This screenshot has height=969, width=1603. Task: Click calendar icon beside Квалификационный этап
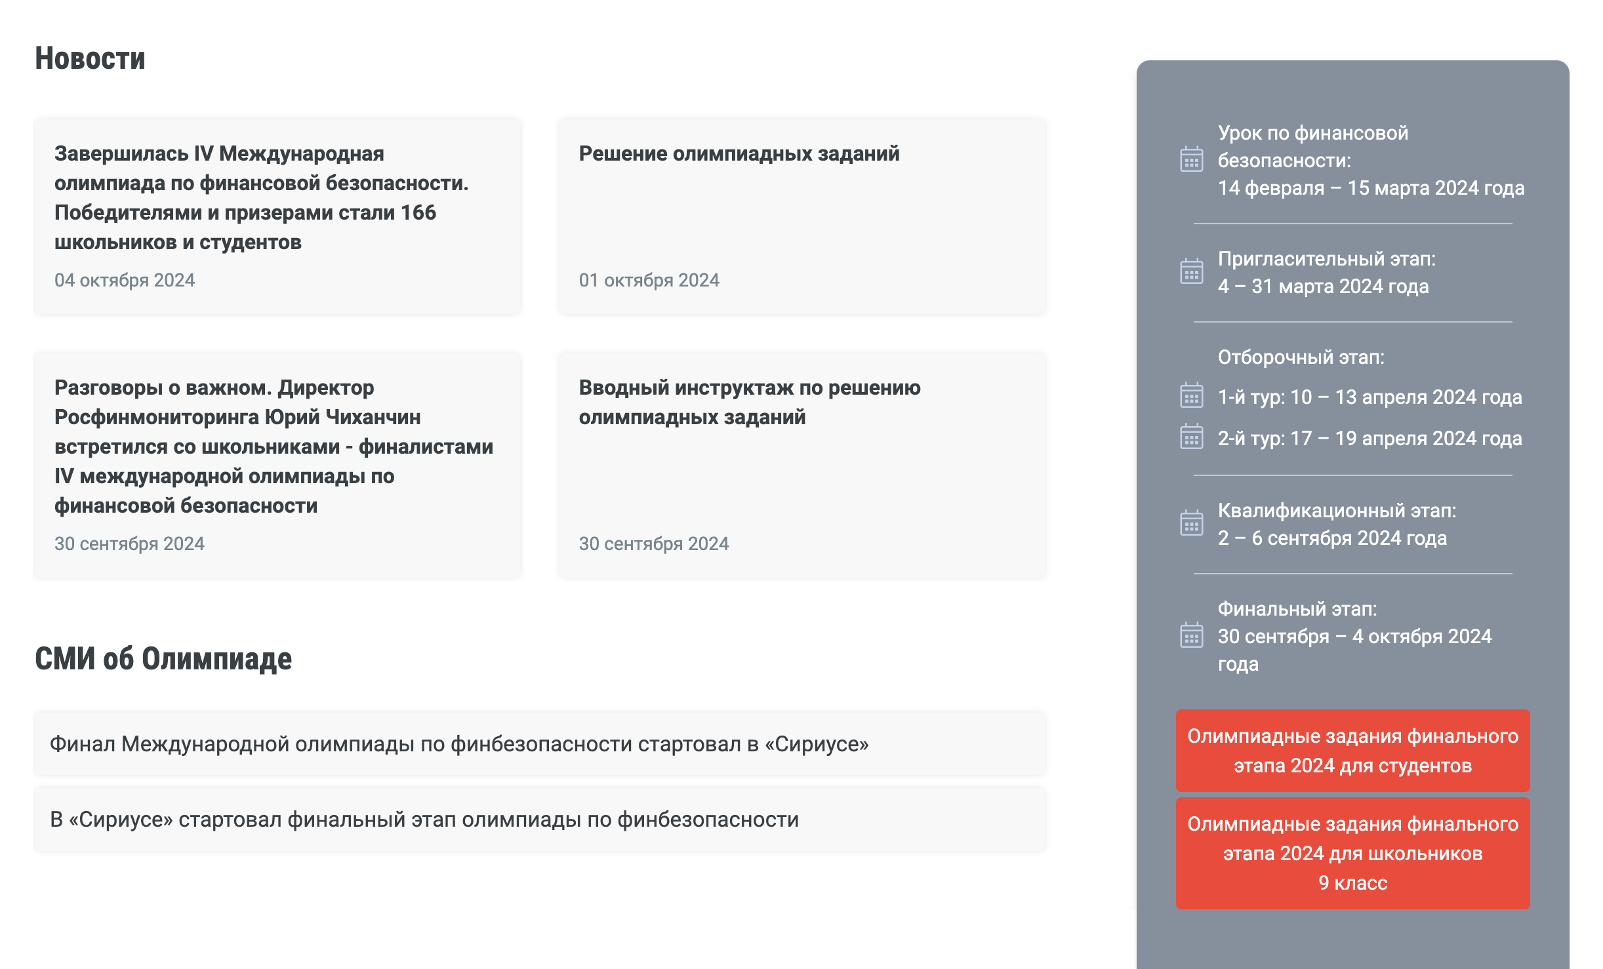1191,523
